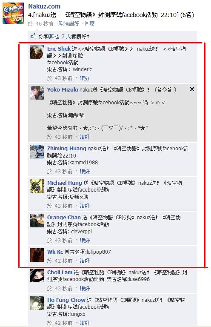Open Choii Lam's profile picture
This screenshot has width=211, height=327.
click(x=37, y=275)
